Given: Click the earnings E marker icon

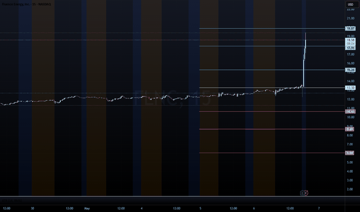Looking at the screenshot, I should tap(302, 193).
